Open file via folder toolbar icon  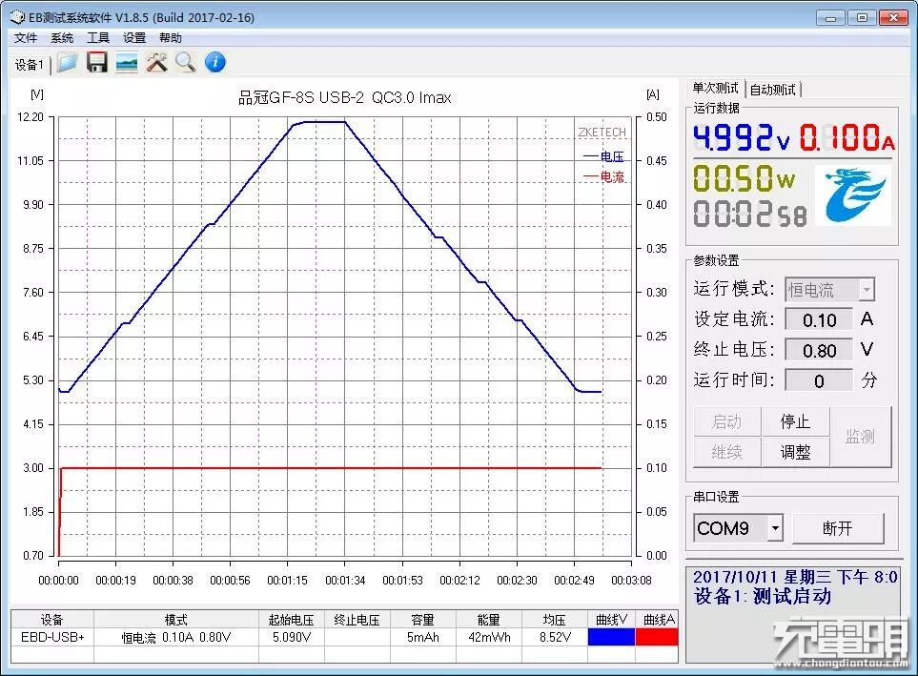(68, 63)
